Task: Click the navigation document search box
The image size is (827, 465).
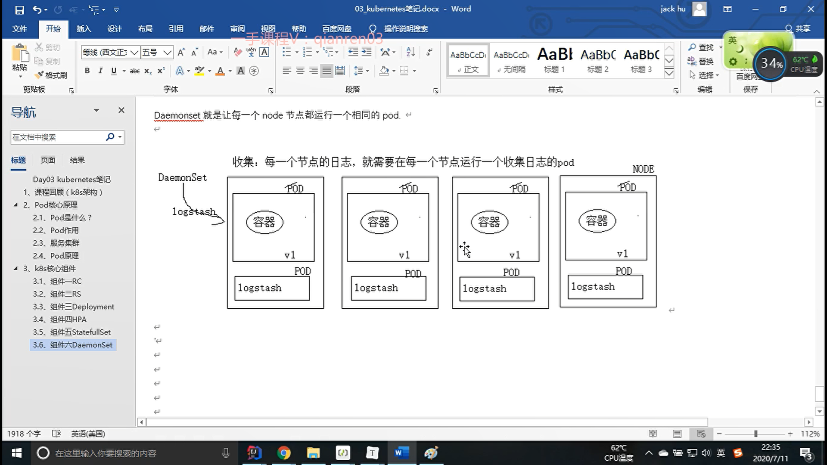Action: [x=56, y=137]
